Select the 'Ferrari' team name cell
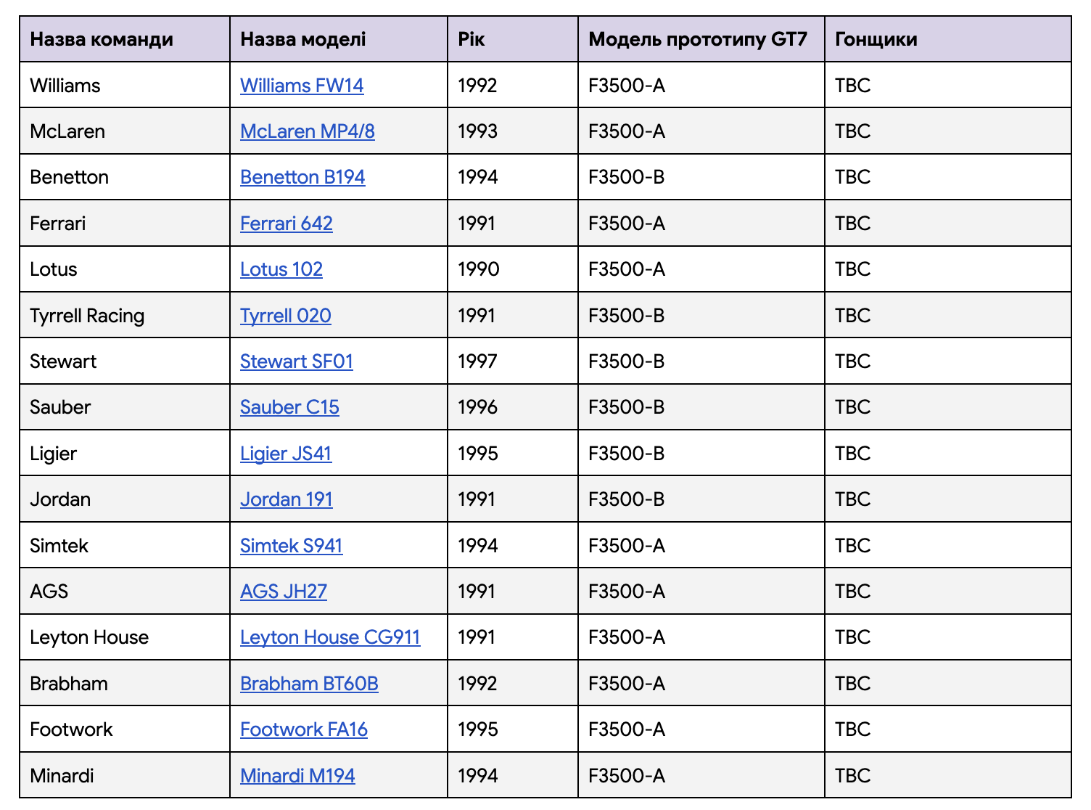This screenshot has width=1091, height=810. pyautogui.click(x=125, y=224)
